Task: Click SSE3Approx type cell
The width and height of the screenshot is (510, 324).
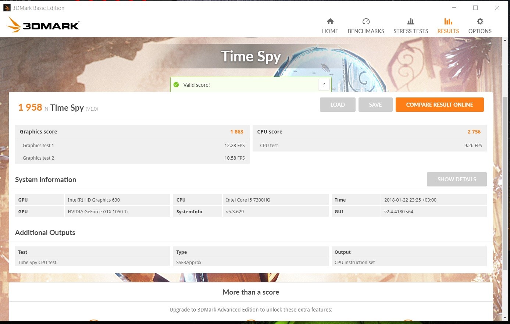Action: (251, 262)
